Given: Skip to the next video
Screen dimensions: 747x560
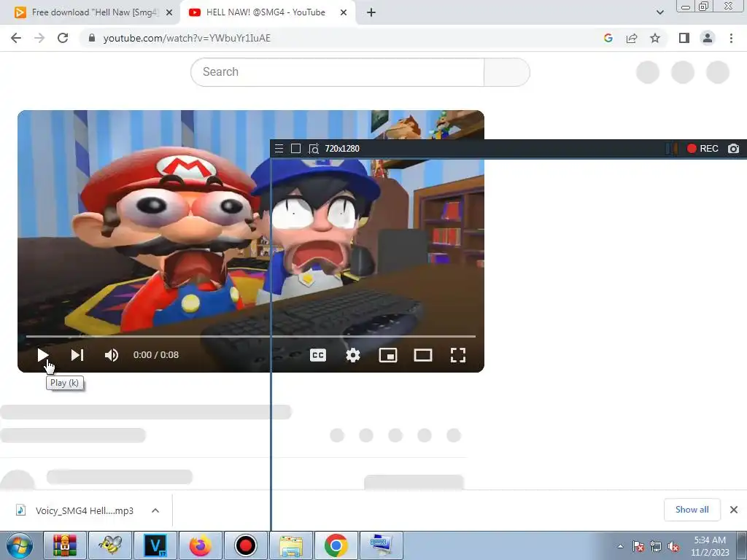Looking at the screenshot, I should 77,355.
